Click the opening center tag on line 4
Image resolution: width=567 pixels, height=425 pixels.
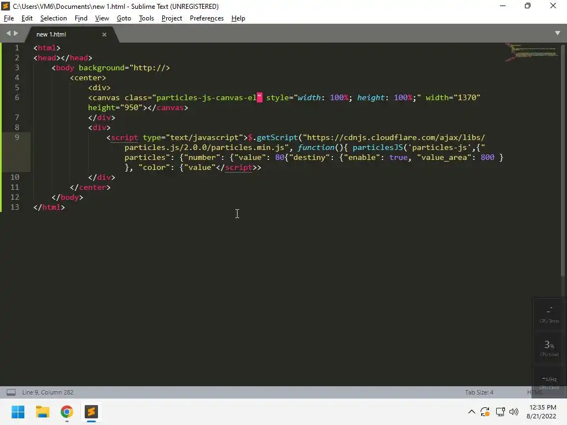coord(88,77)
